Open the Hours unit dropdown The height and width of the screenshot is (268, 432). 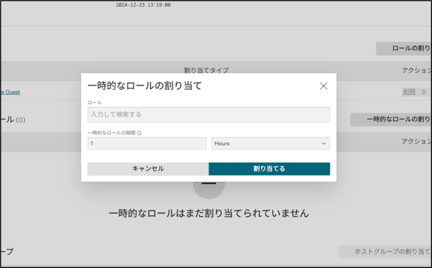click(271, 143)
